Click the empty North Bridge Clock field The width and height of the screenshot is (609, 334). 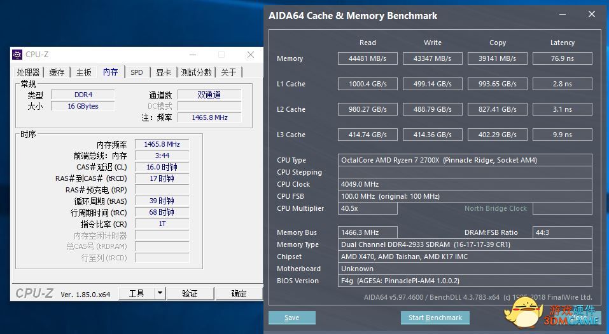click(563, 208)
